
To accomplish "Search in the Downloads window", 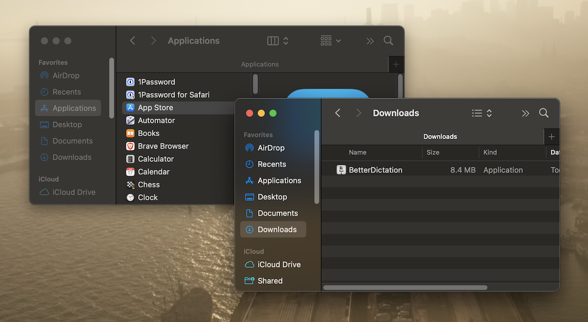I will click(544, 113).
